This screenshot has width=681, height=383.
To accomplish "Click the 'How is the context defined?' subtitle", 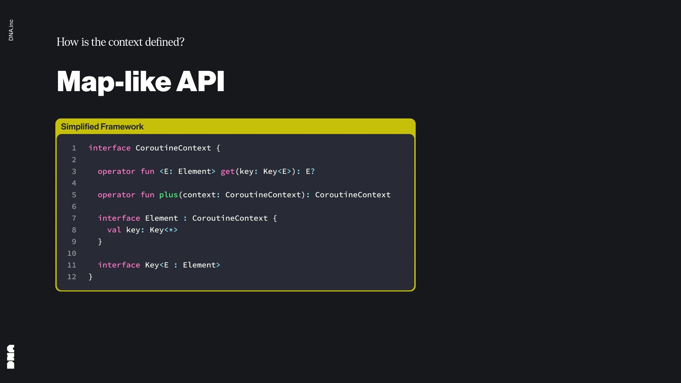I will (x=120, y=42).
